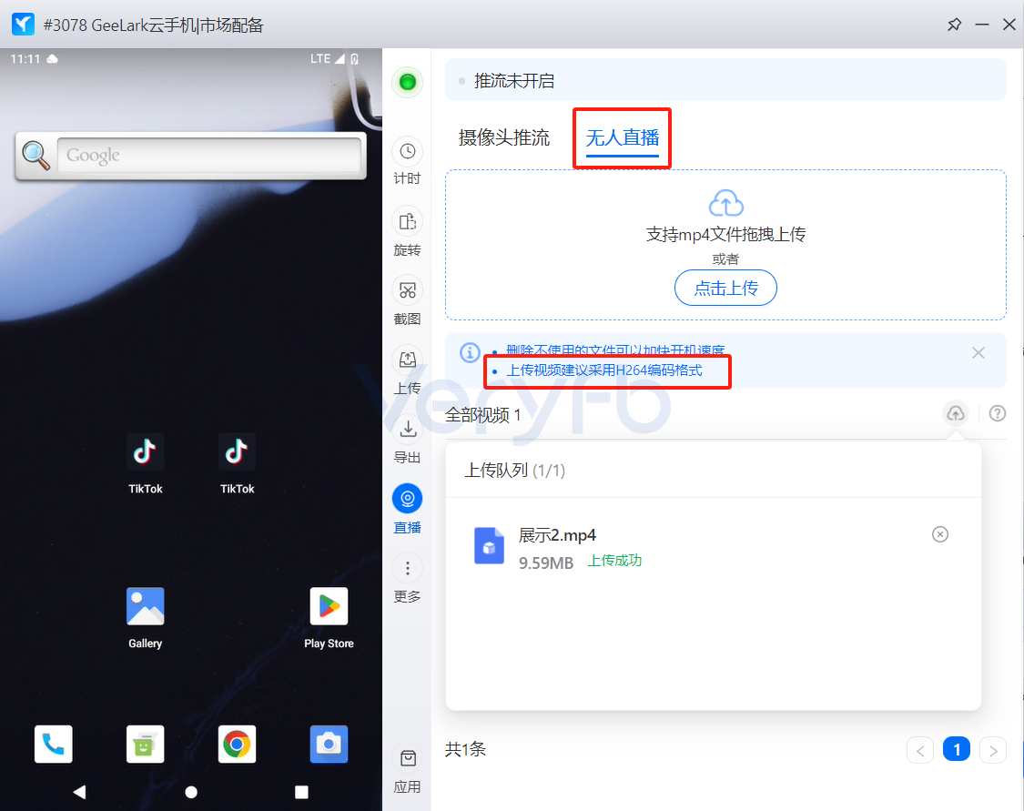1024x811 pixels.
Task: Open the 更多 more options menu
Action: (x=407, y=578)
